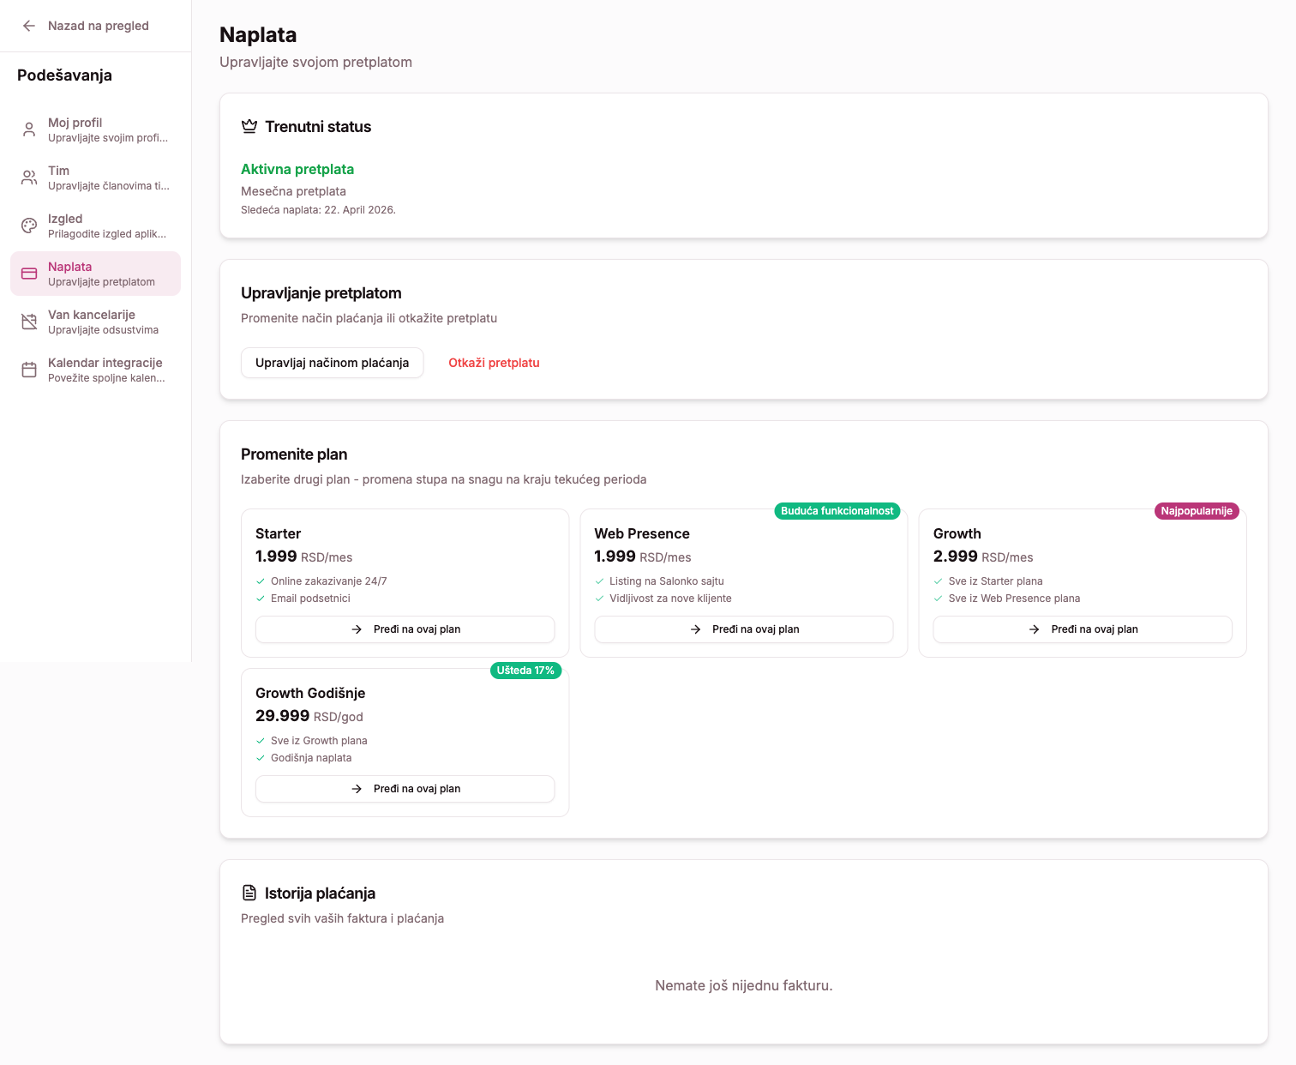This screenshot has height=1065, width=1296.
Task: Switch to the Starter plan
Action: [405, 629]
